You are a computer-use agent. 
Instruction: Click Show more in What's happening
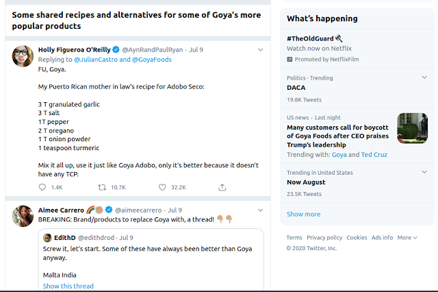pyautogui.click(x=303, y=214)
